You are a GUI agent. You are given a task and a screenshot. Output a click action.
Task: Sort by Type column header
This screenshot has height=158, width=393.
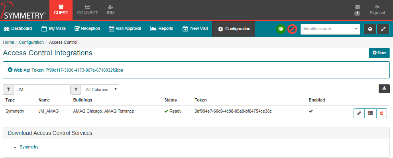(x=10, y=100)
